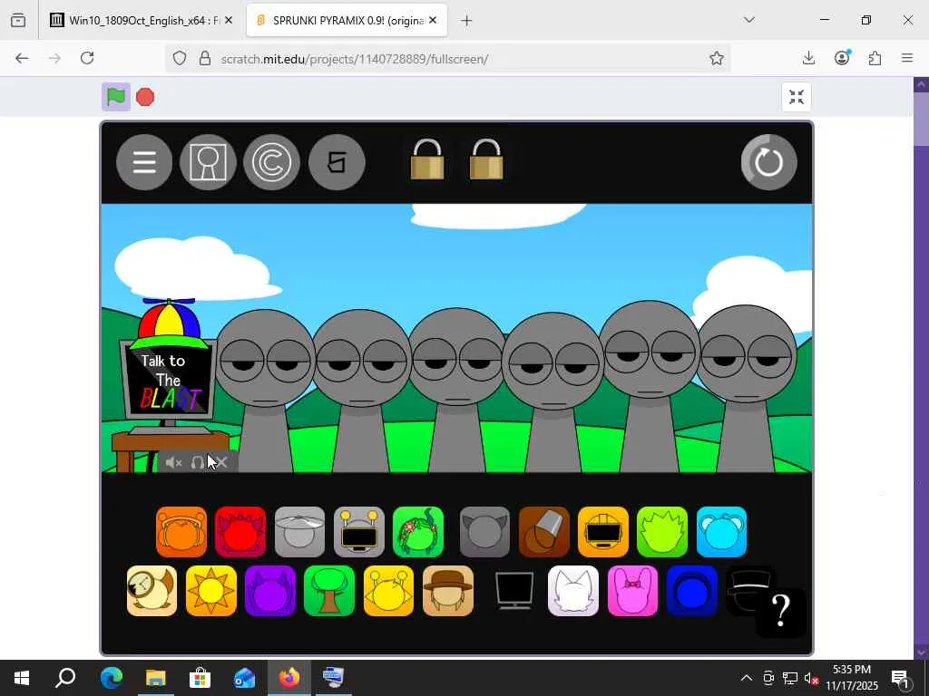Viewport: 929px width, 696px height.
Task: Click the headphones icon in overlay
Action: coord(197,463)
